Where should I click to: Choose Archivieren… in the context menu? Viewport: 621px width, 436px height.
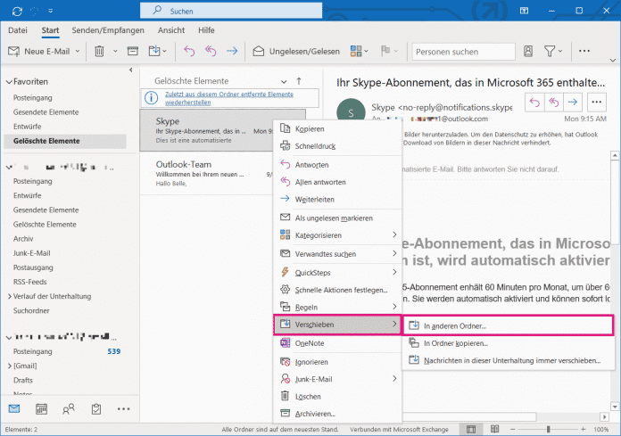pyautogui.click(x=337, y=414)
